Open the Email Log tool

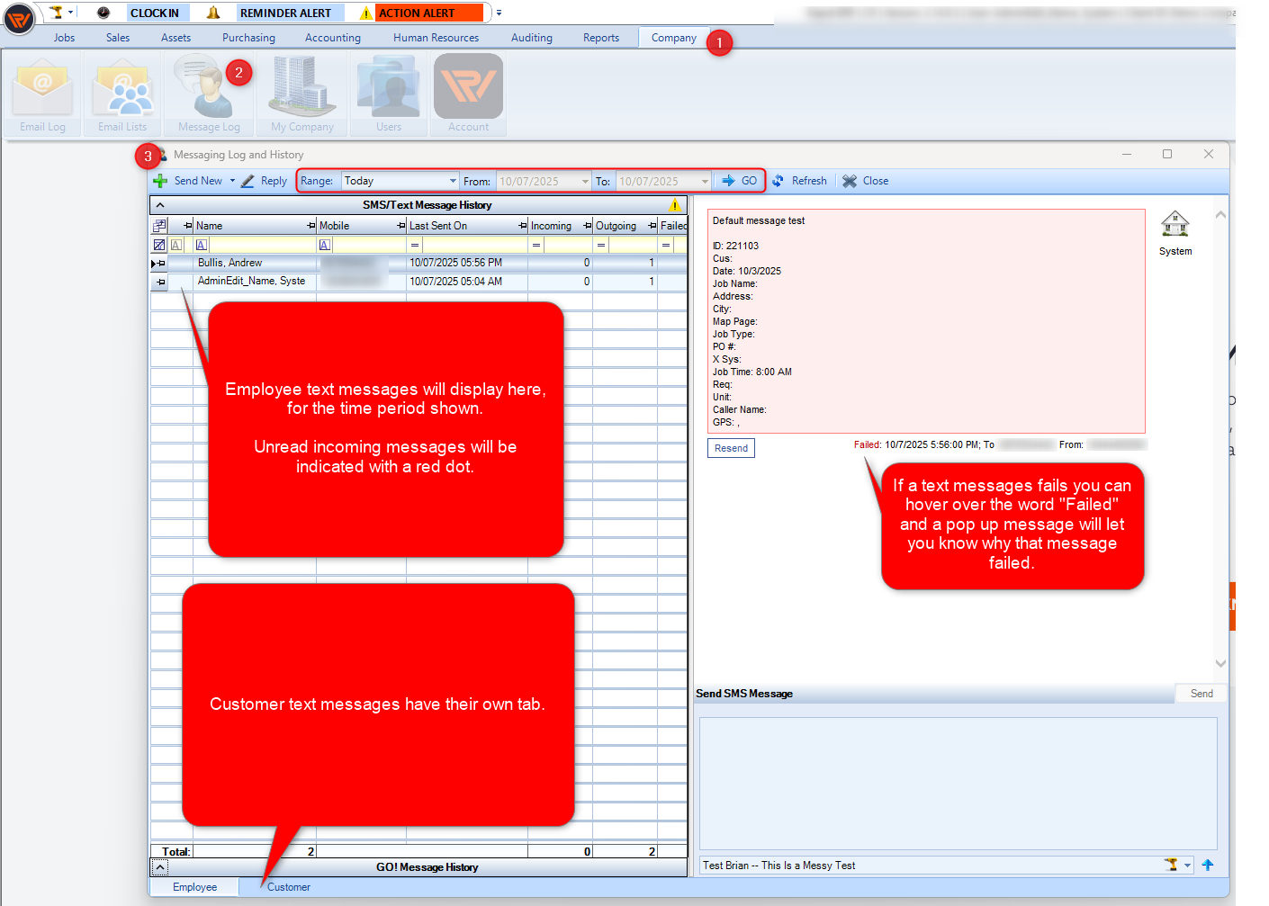point(42,94)
